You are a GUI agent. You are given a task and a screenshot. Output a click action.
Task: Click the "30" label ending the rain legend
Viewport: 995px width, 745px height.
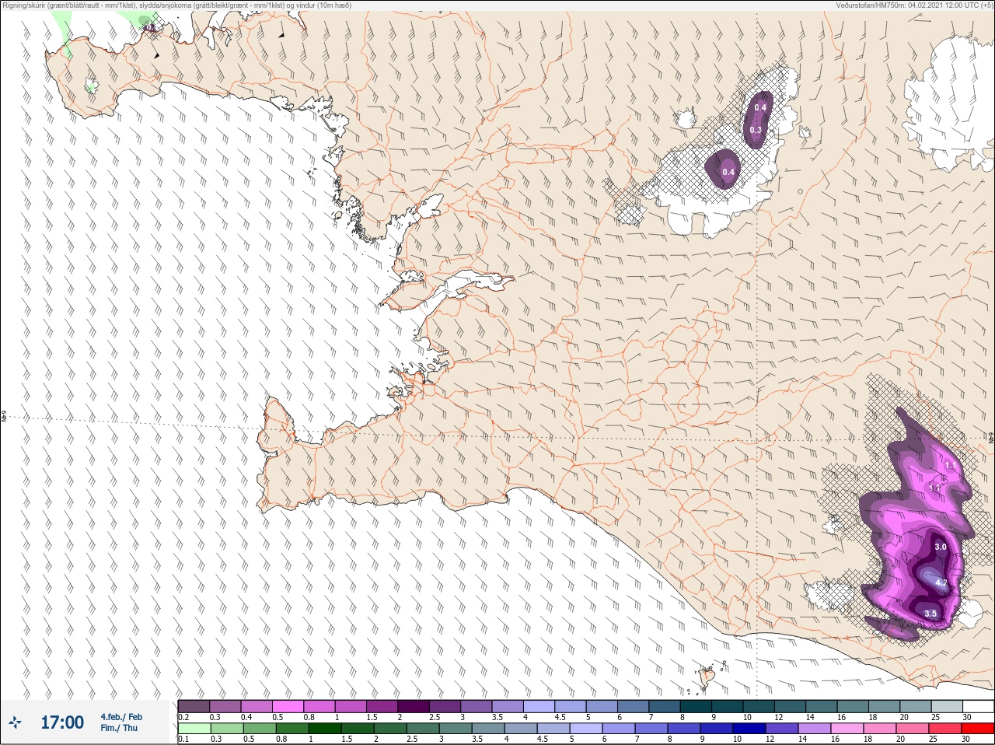(966, 739)
